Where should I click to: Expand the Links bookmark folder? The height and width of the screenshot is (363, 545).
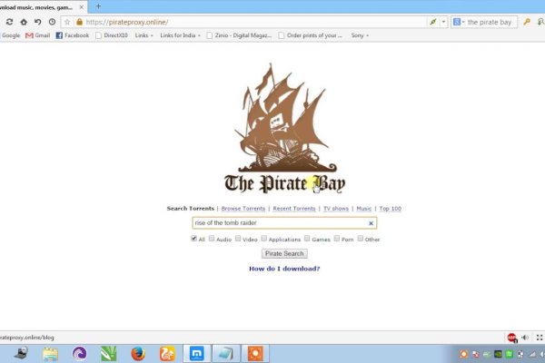[x=143, y=35]
